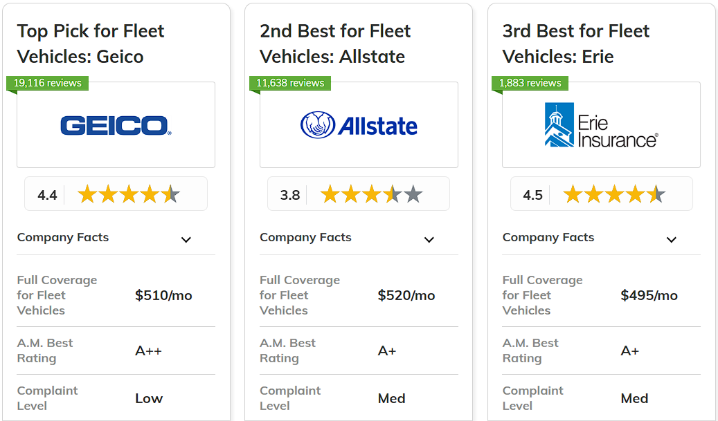Click the Erie Insurance logo

click(x=601, y=125)
